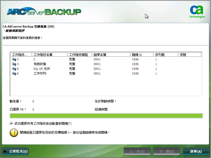Click the yellow warning exclamation icon
The image size is (211, 158).
point(14,133)
